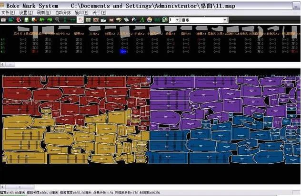Click the green undo arrow icon

pos(42,20)
